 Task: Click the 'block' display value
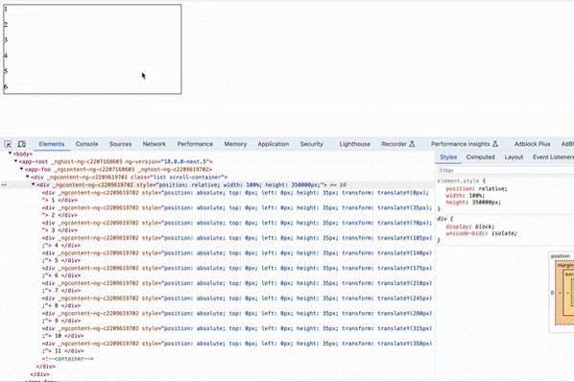pyautogui.click(x=484, y=227)
